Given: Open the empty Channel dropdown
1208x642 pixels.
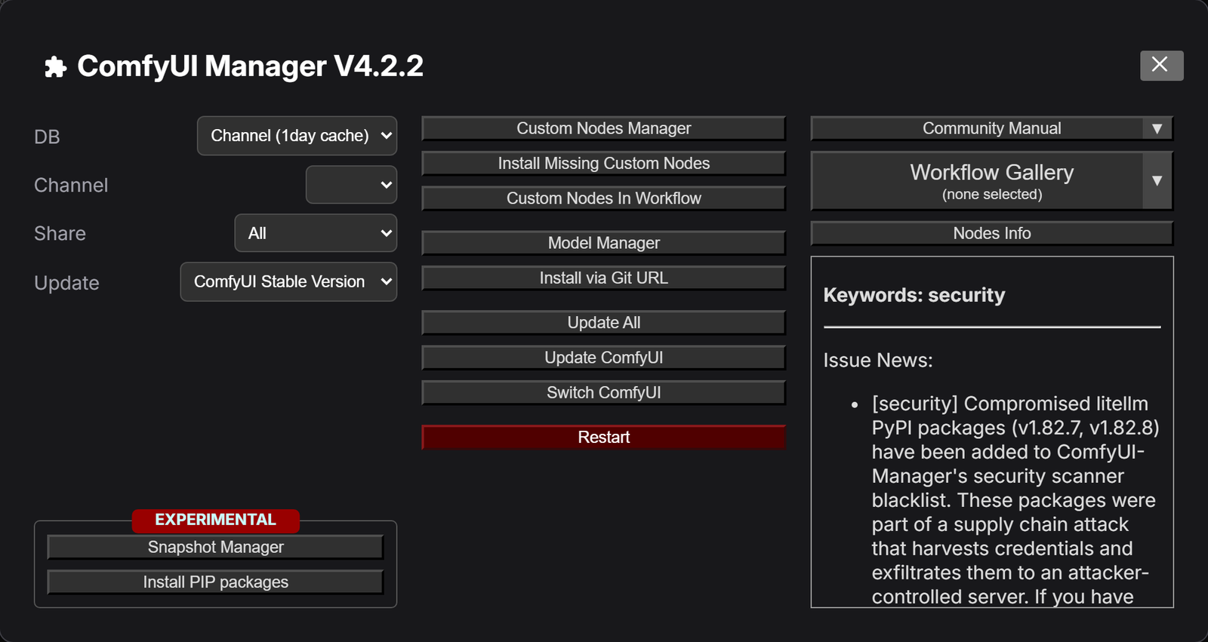Looking at the screenshot, I should pos(351,185).
